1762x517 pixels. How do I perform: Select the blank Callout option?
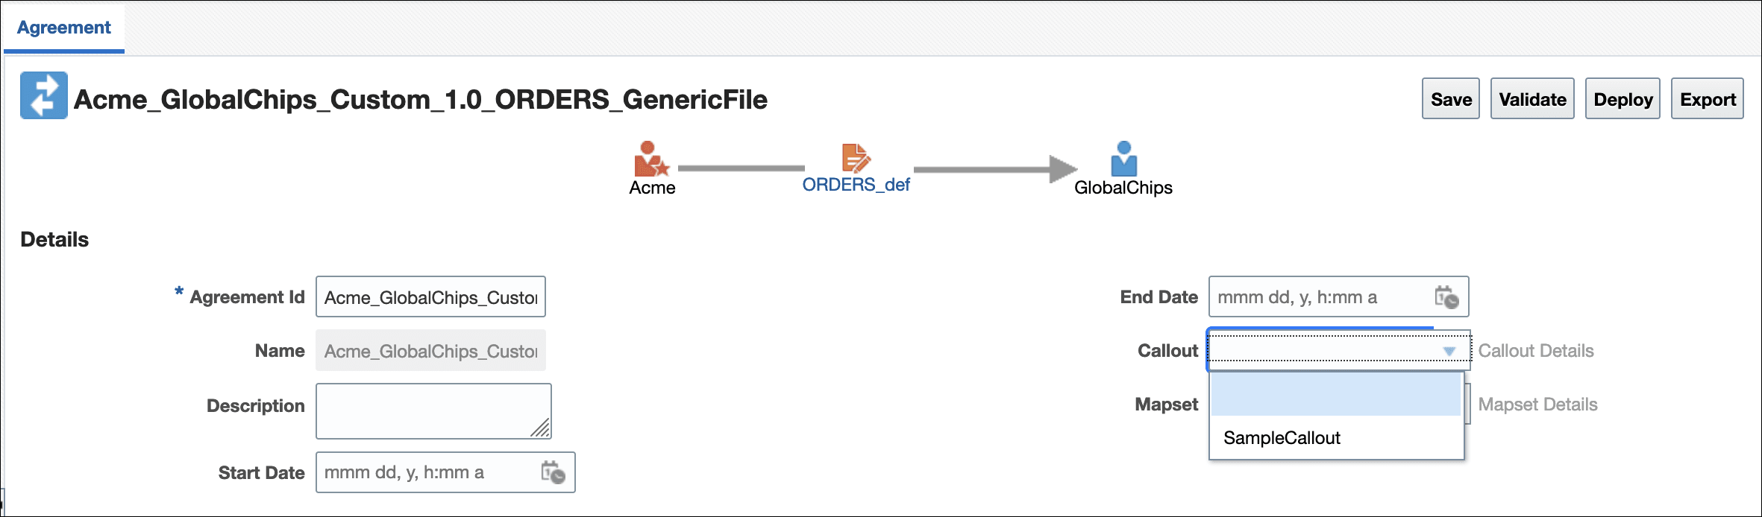coord(1336,395)
